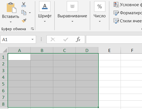Click cell E3

point(110,70)
